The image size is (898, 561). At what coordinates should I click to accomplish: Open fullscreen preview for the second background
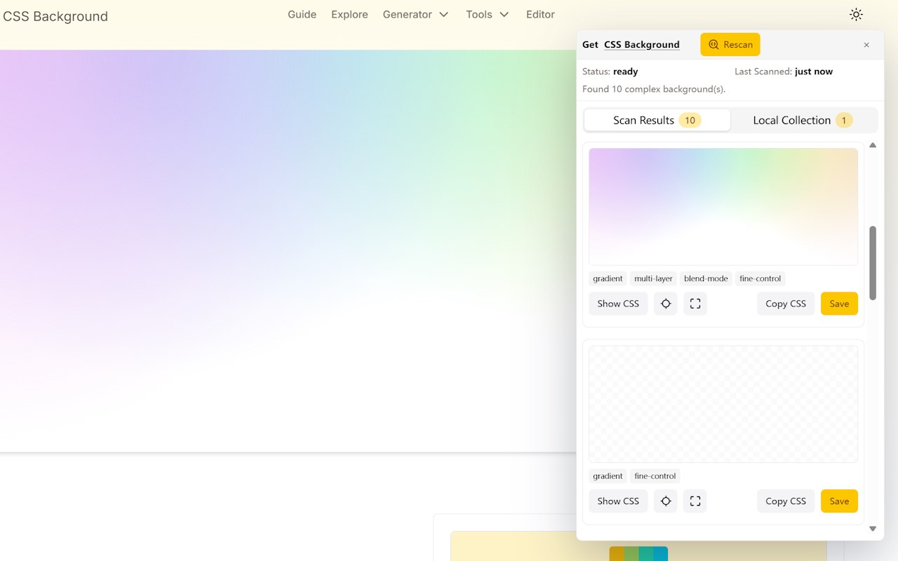(695, 501)
